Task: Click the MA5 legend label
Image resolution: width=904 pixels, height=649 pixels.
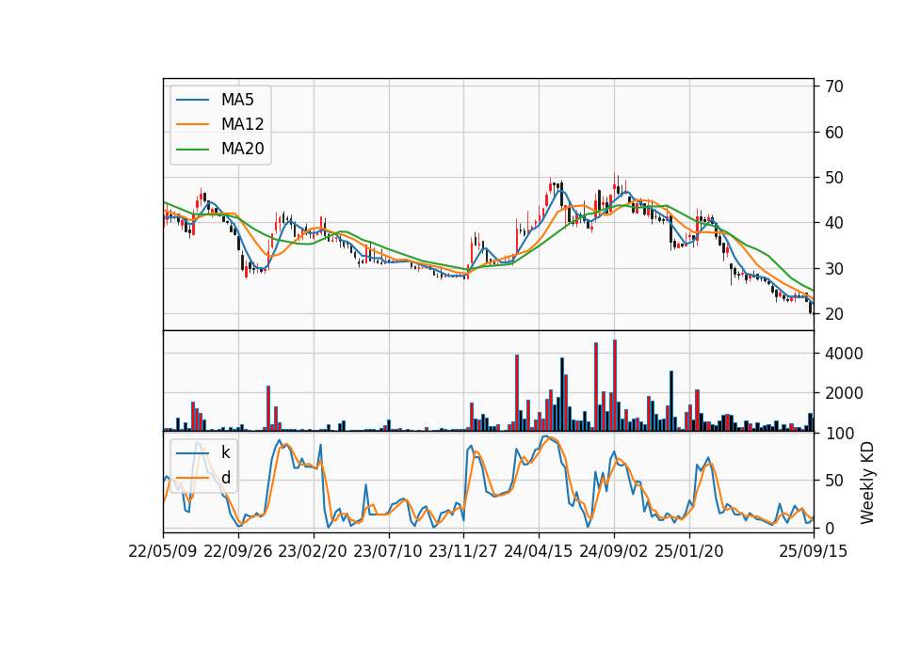Action: tap(237, 100)
